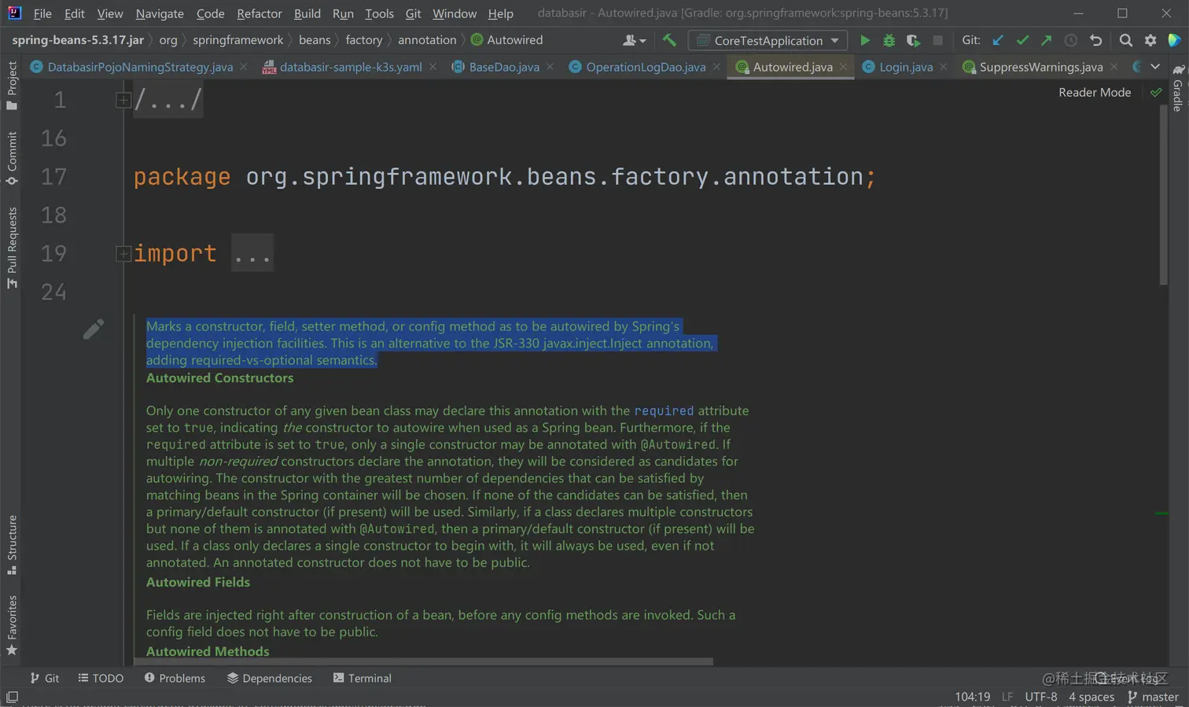Show Git history clock icon
The height and width of the screenshot is (707, 1189).
tap(1070, 40)
